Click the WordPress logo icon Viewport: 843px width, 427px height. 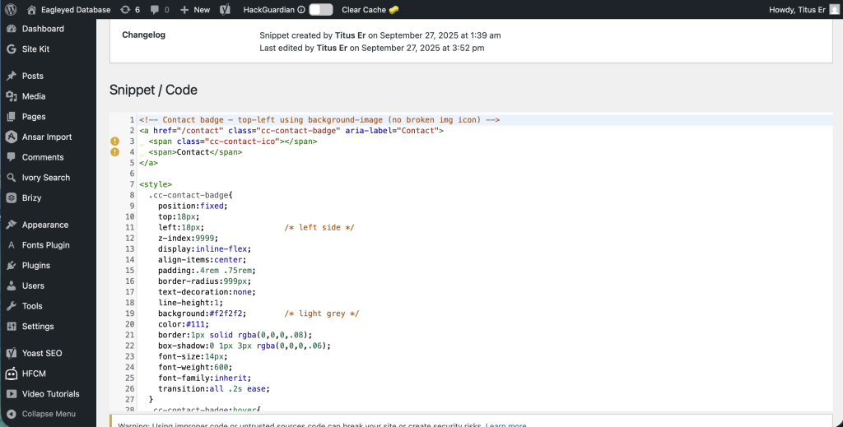tap(12, 10)
